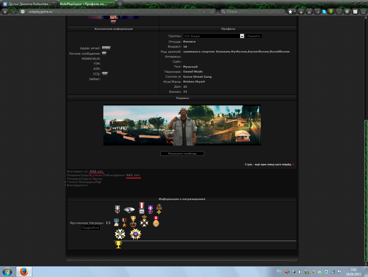Click the 656 раз thanks count link
368x277 pixels.
pyautogui.click(x=97, y=171)
